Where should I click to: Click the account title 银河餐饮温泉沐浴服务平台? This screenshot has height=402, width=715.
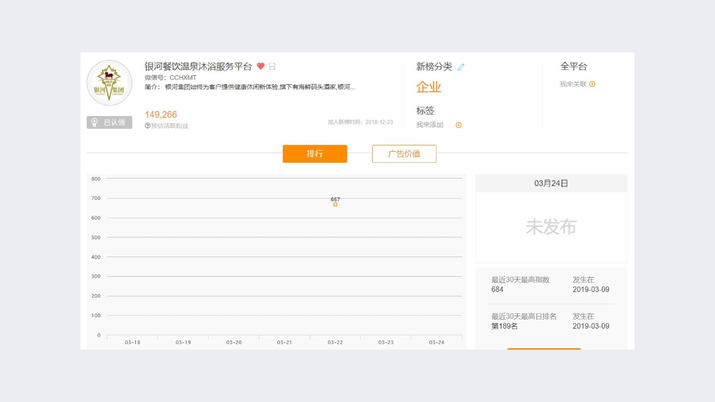198,66
